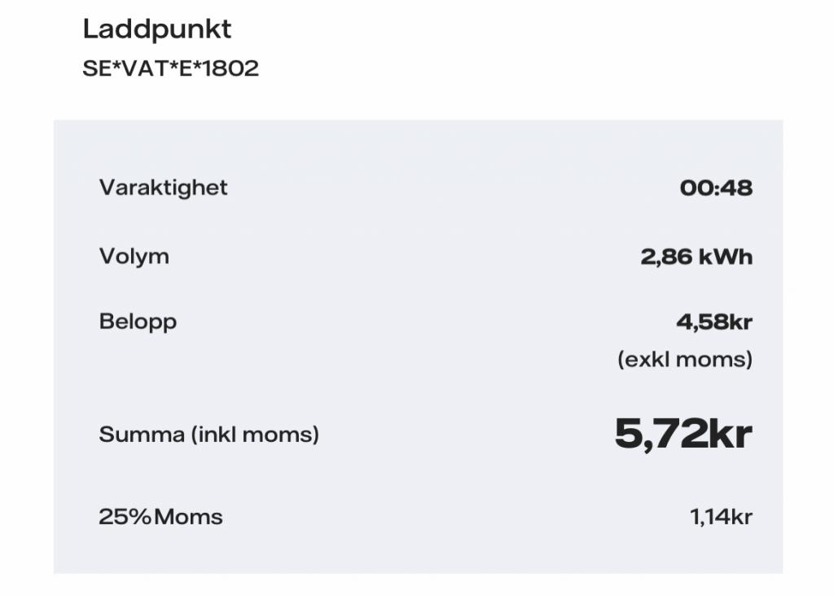Screen dimensions: 834x596
Task: Click the Summa (inkl moms) label
Action: click(x=209, y=435)
